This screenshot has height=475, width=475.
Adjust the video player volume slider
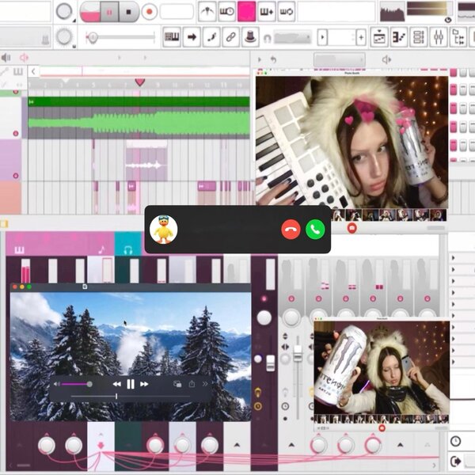pyautogui.click(x=75, y=384)
